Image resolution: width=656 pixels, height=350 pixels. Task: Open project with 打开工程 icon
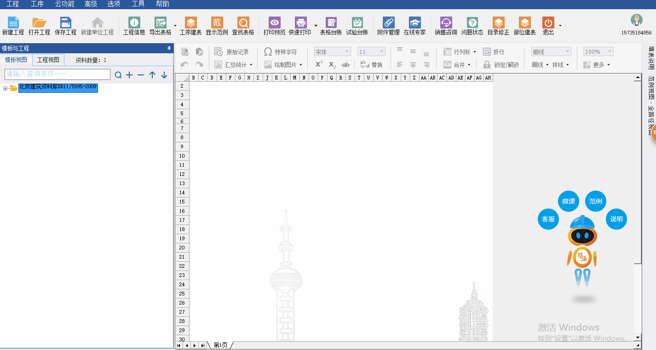[39, 26]
